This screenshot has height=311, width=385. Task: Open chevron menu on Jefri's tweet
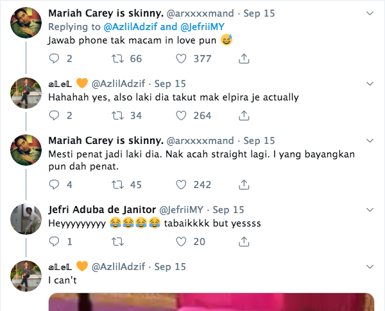coord(370,210)
